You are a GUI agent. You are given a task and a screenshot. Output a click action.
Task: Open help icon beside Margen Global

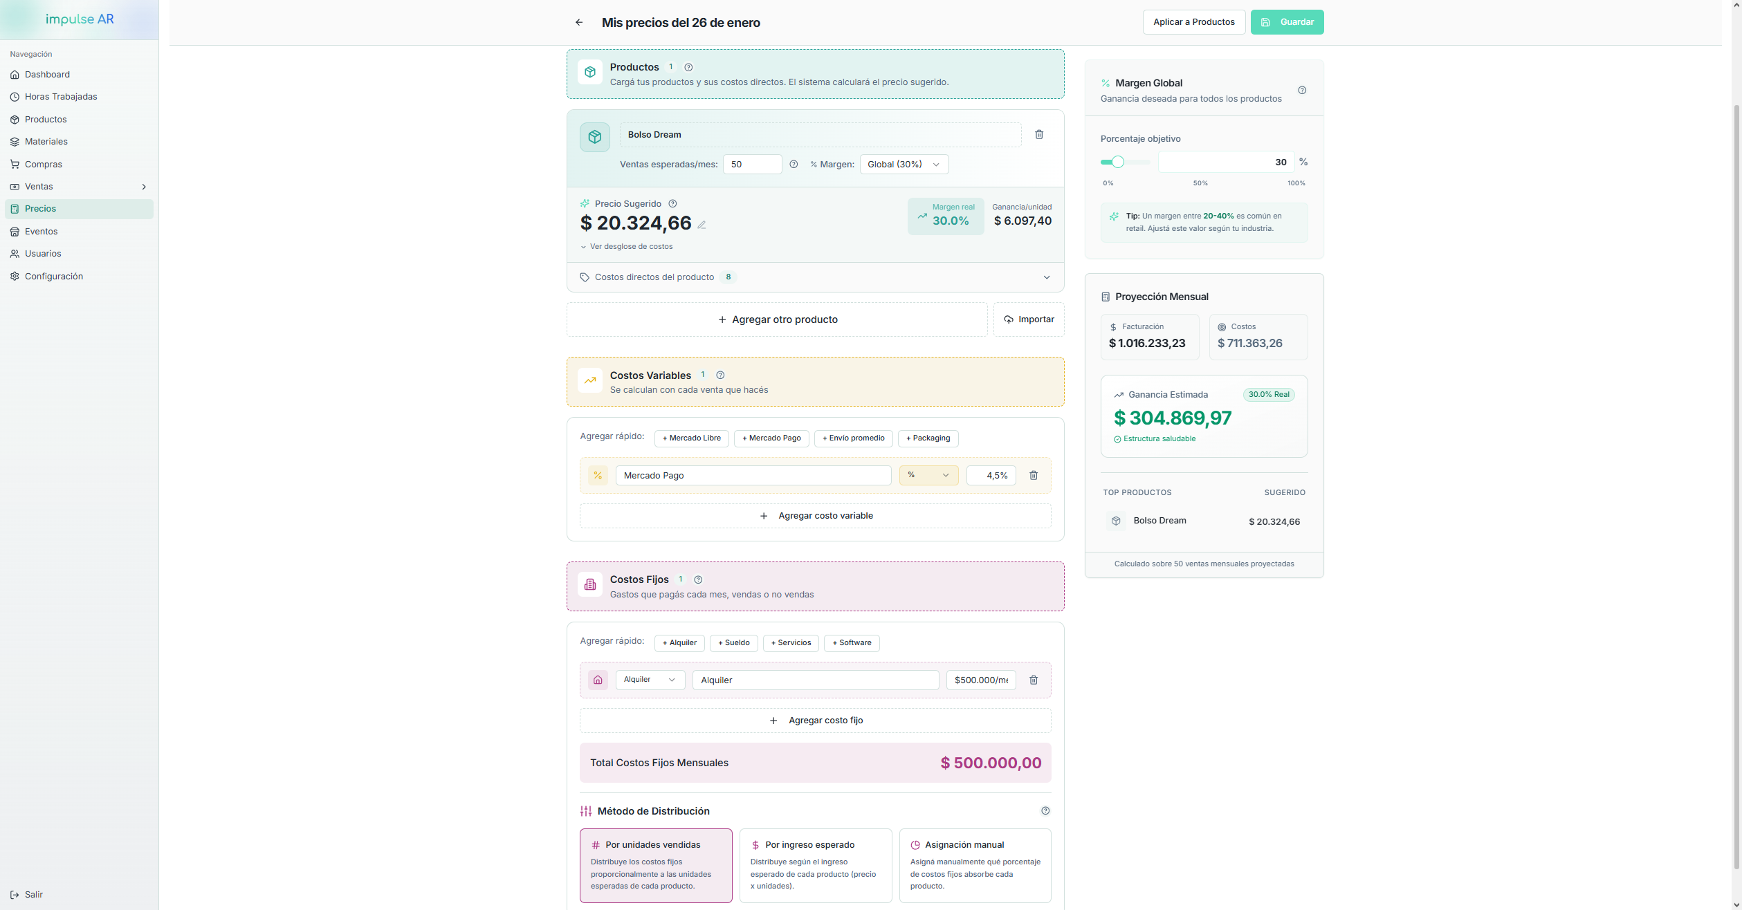point(1301,91)
